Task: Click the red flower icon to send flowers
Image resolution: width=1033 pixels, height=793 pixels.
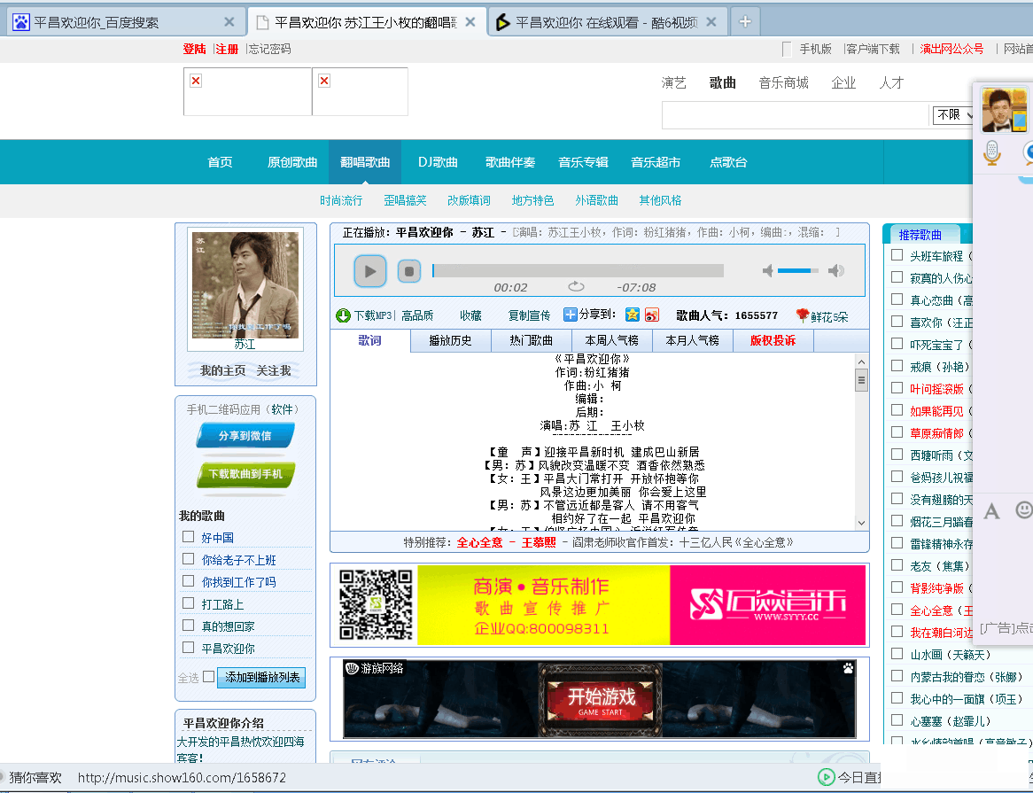Action: click(802, 315)
